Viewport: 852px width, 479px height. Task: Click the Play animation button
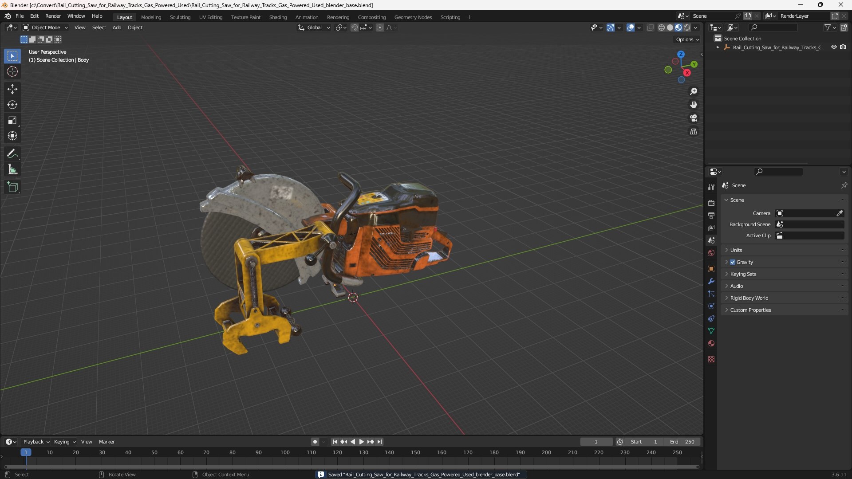pyautogui.click(x=361, y=442)
